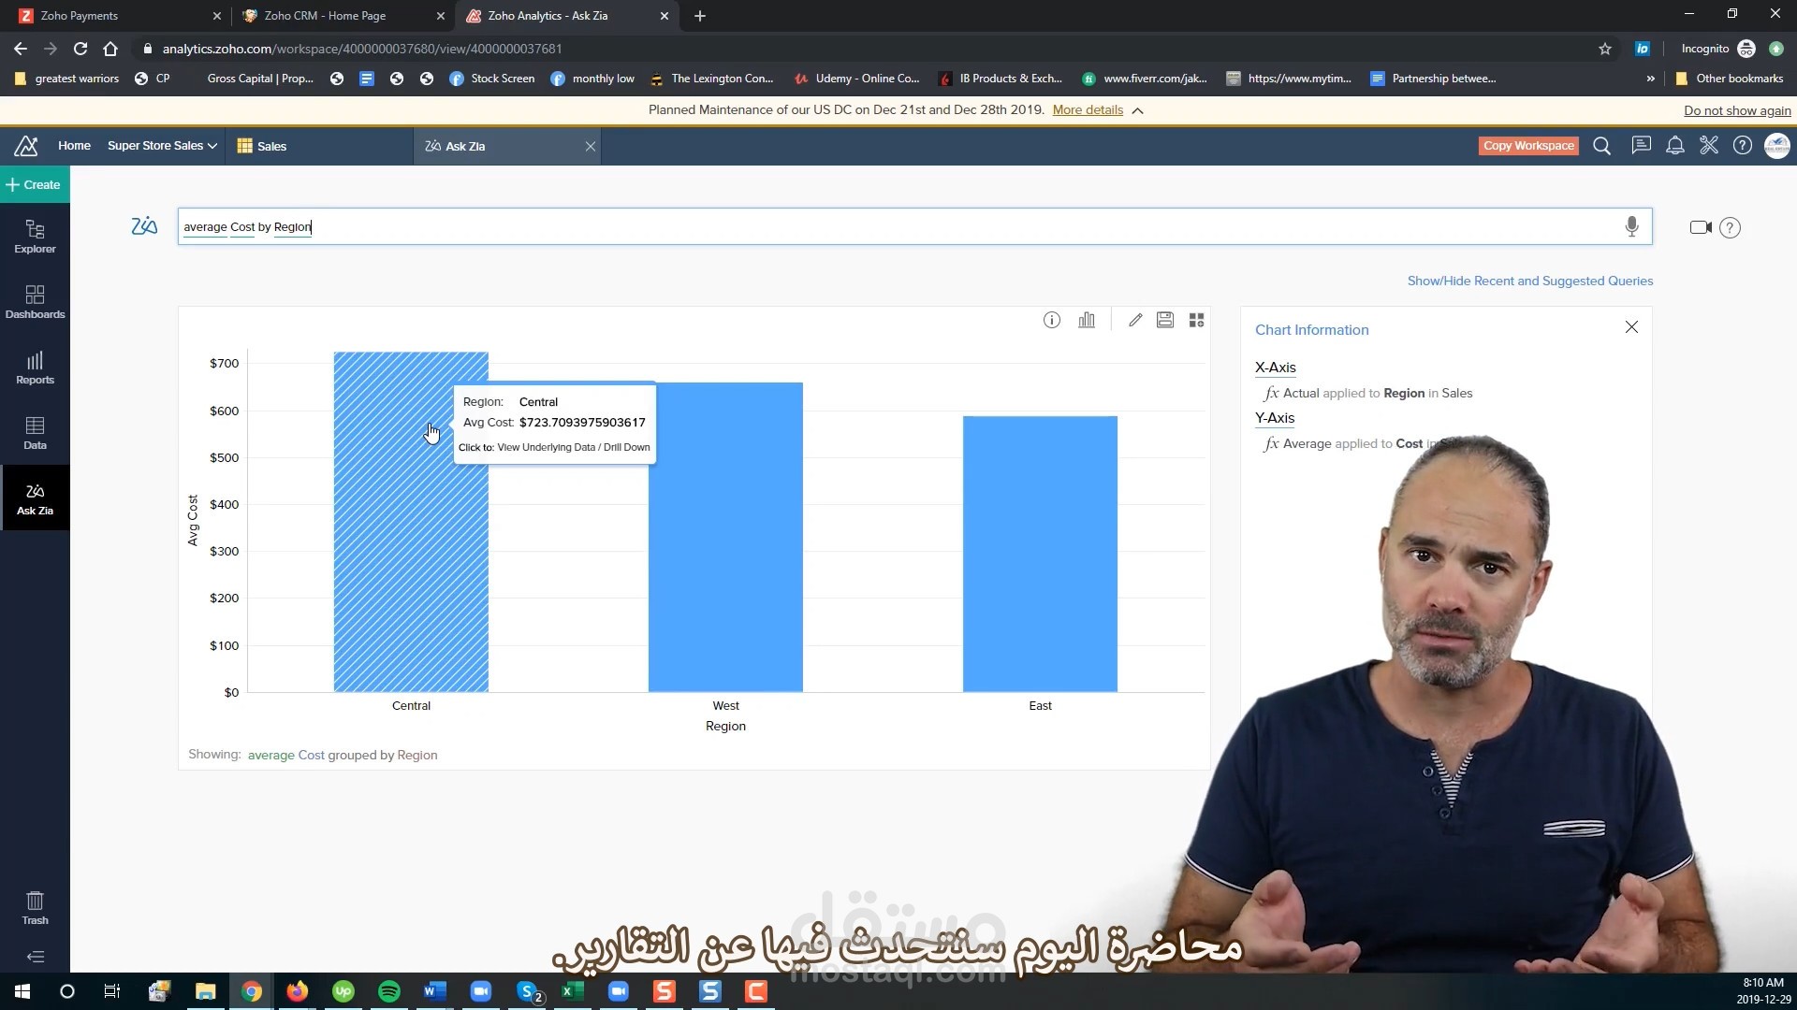Click the Y-Axis heading in Chart Information

pyautogui.click(x=1275, y=418)
